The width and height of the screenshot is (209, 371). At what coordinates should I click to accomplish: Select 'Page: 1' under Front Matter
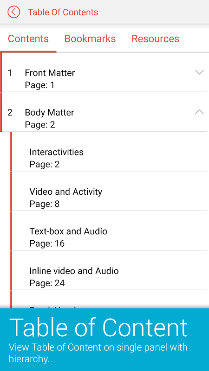(x=39, y=85)
